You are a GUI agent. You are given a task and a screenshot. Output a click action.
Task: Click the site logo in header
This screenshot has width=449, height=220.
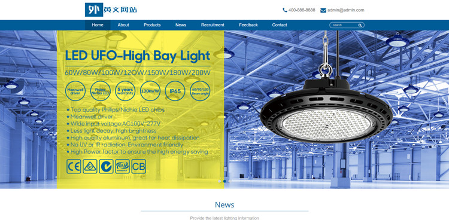tap(111, 10)
